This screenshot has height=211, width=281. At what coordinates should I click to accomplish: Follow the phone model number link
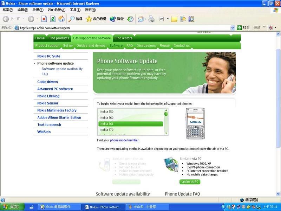point(124,140)
